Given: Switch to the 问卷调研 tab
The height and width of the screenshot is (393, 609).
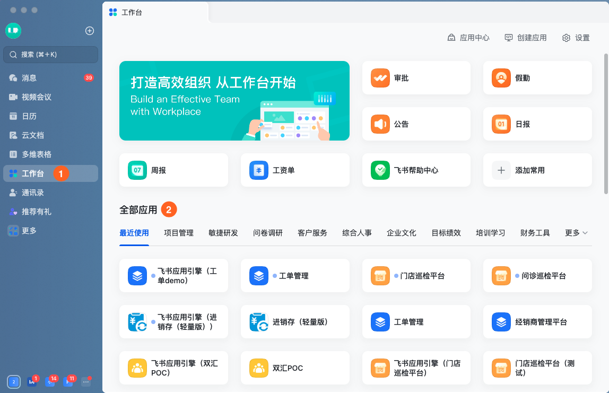Looking at the screenshot, I should [x=268, y=233].
